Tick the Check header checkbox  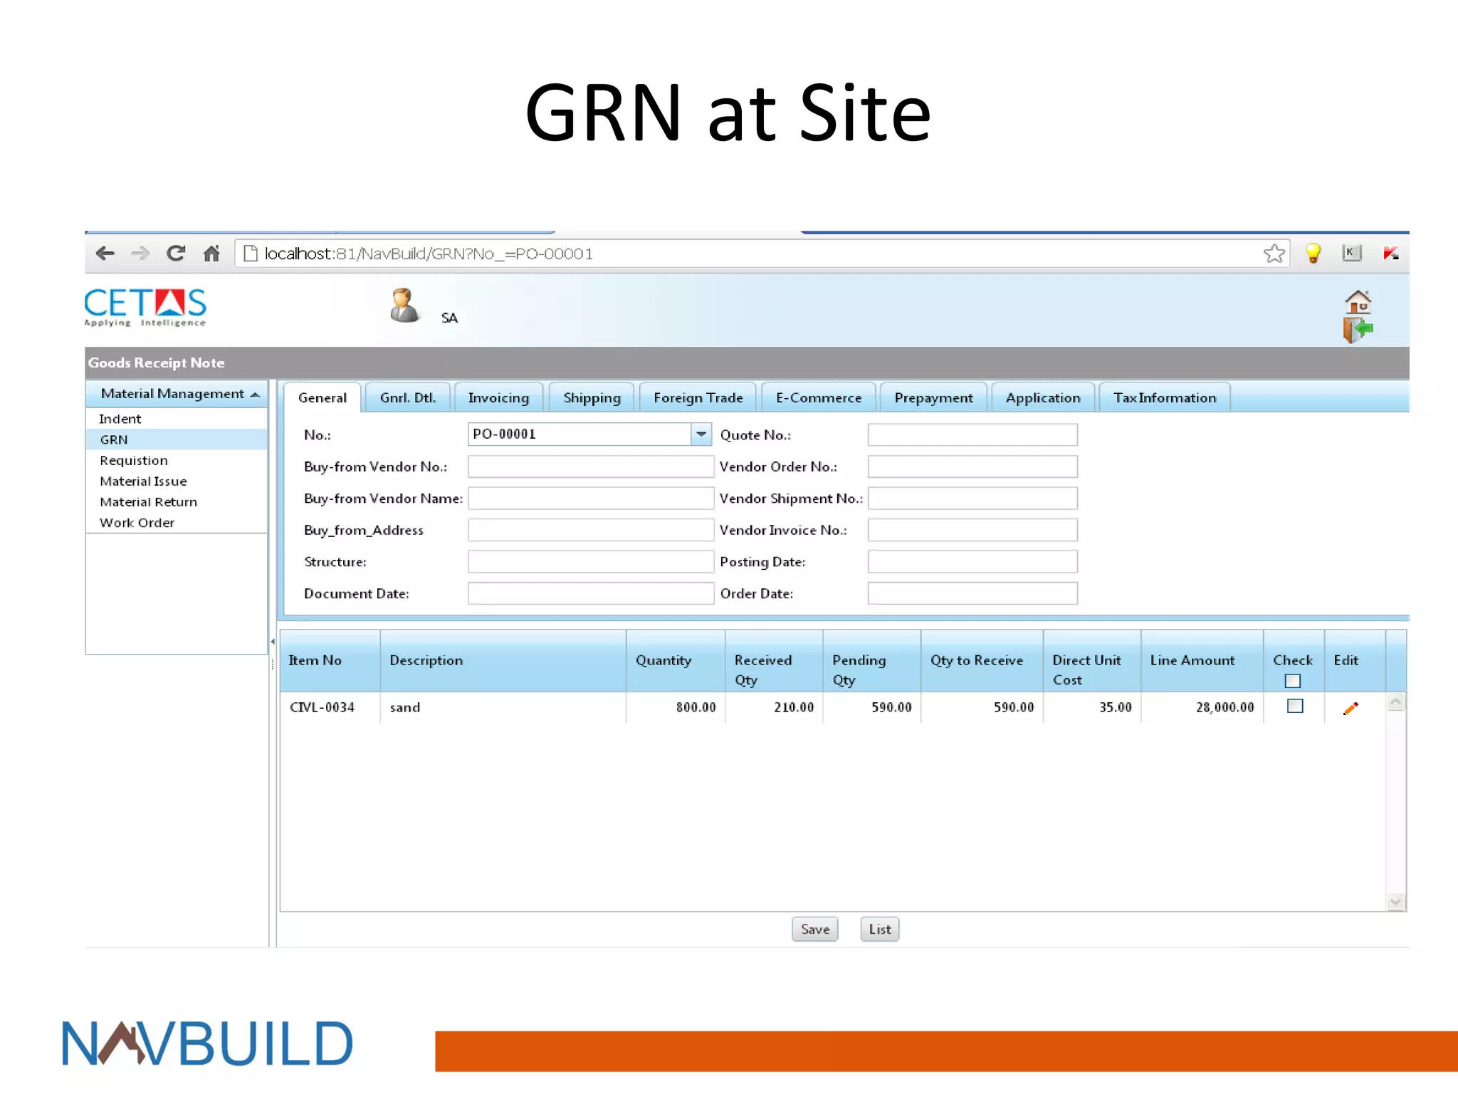1293,681
